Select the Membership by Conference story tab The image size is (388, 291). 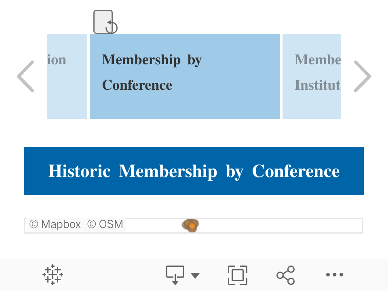pyautogui.click(x=185, y=76)
